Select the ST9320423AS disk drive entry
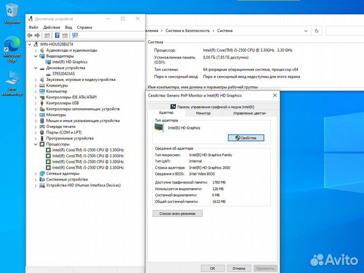Viewport: 364px width, 273px height. [x=63, y=74]
